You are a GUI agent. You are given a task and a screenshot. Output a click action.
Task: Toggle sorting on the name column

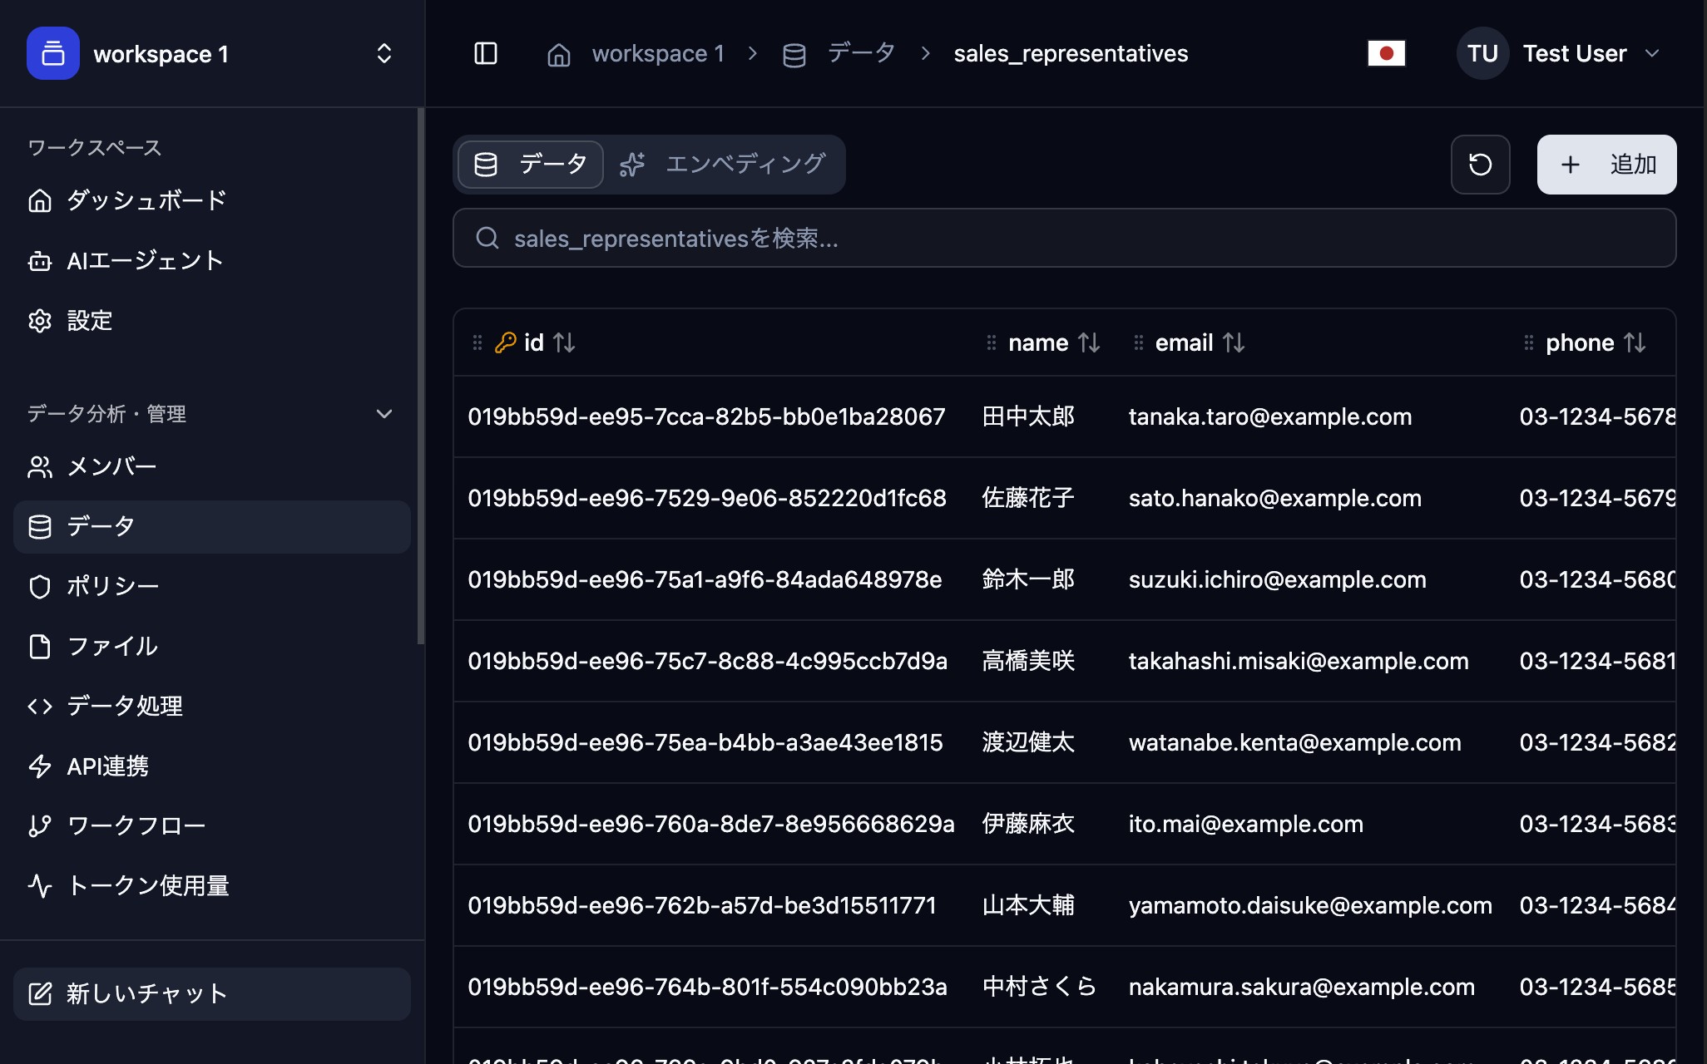pos(1091,342)
